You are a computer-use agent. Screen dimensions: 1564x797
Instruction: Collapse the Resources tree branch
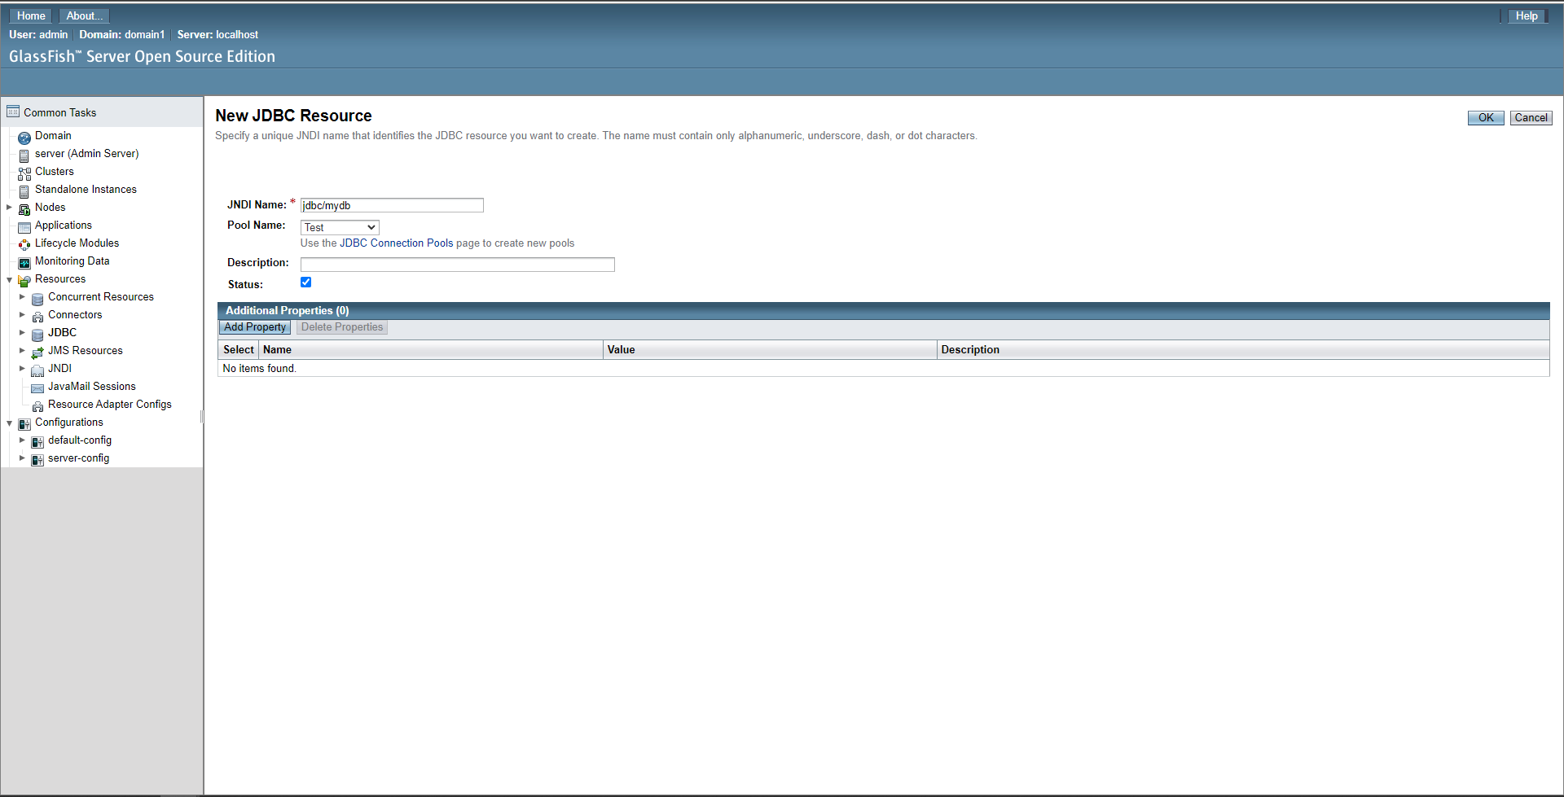[x=9, y=279]
